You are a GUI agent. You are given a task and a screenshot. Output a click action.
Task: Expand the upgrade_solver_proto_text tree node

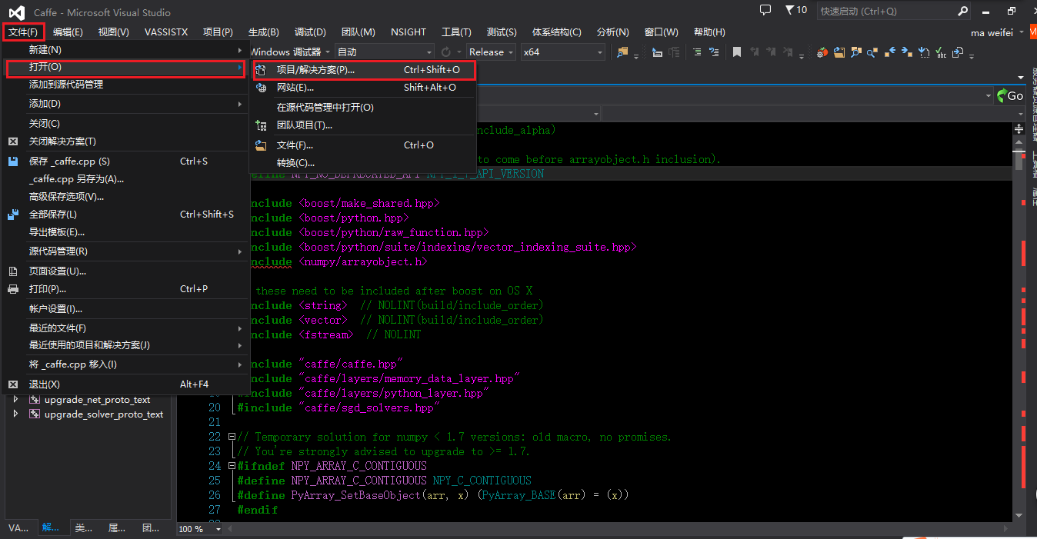click(x=15, y=414)
